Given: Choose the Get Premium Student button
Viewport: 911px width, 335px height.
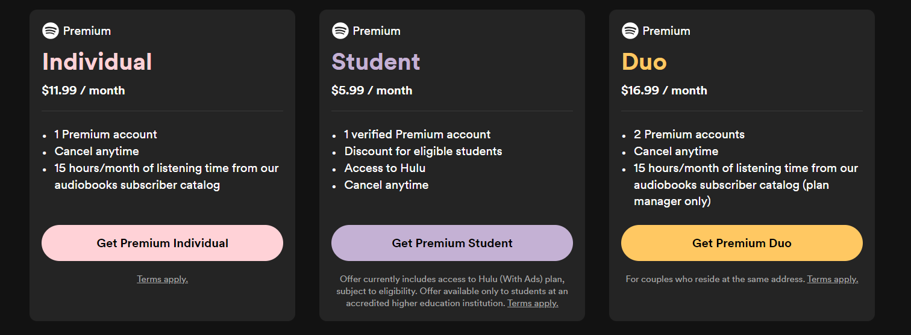Looking at the screenshot, I should click(452, 243).
